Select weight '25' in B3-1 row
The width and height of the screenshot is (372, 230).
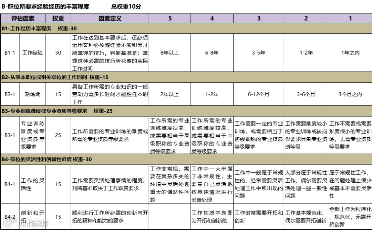[58, 135]
